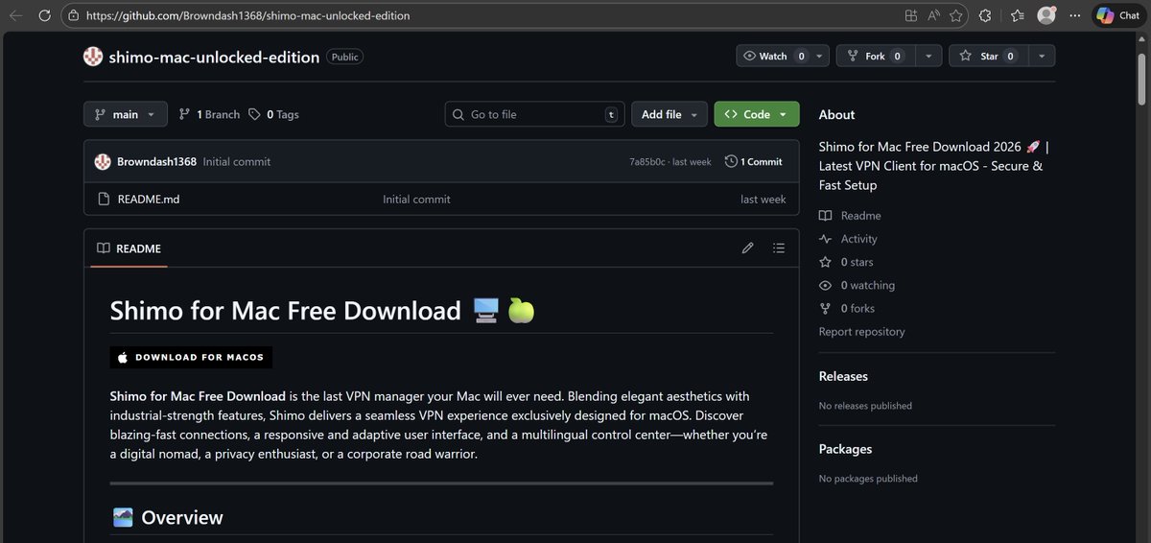
Task: Click the About heading in the sidebar
Action: [836, 114]
